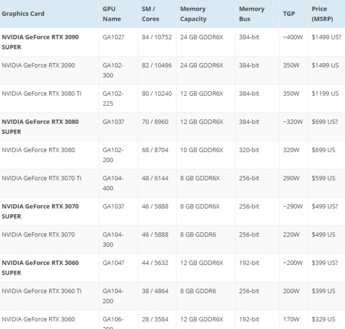The width and height of the screenshot is (345, 329).
Task: Click the Graphics Card column header
Action: coord(23,14)
